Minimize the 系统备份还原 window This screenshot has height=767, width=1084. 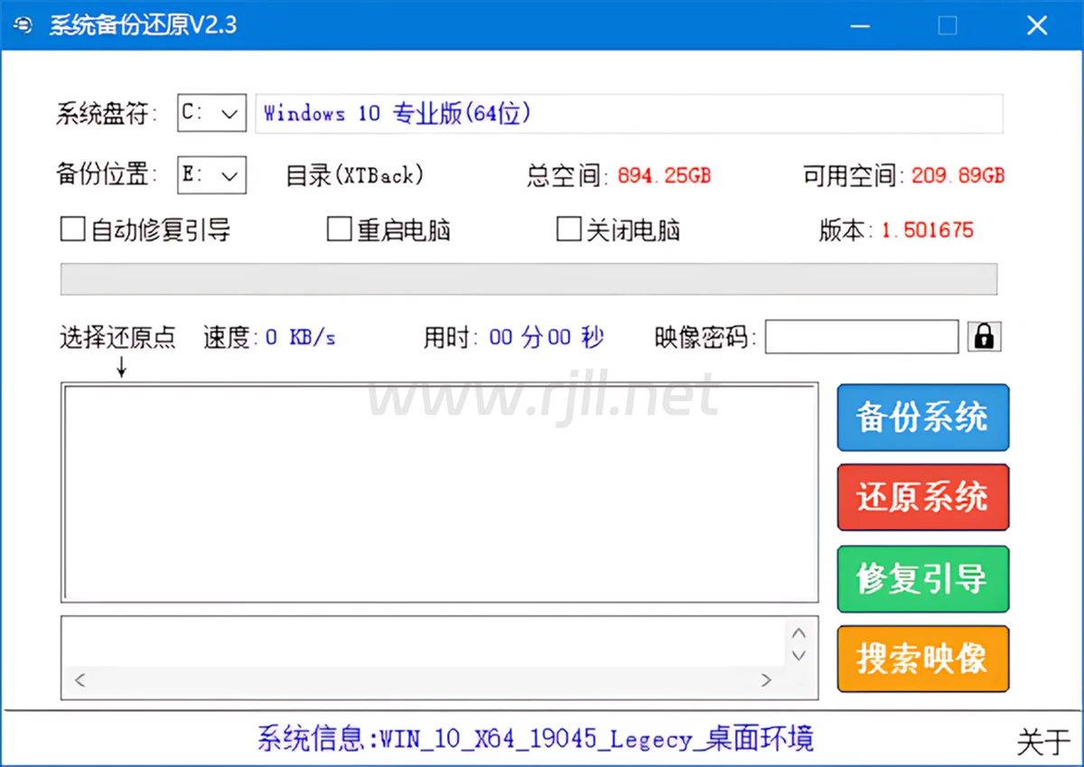click(x=861, y=25)
